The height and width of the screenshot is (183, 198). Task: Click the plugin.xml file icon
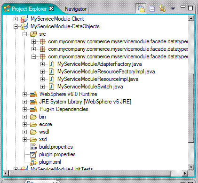coord(33,162)
